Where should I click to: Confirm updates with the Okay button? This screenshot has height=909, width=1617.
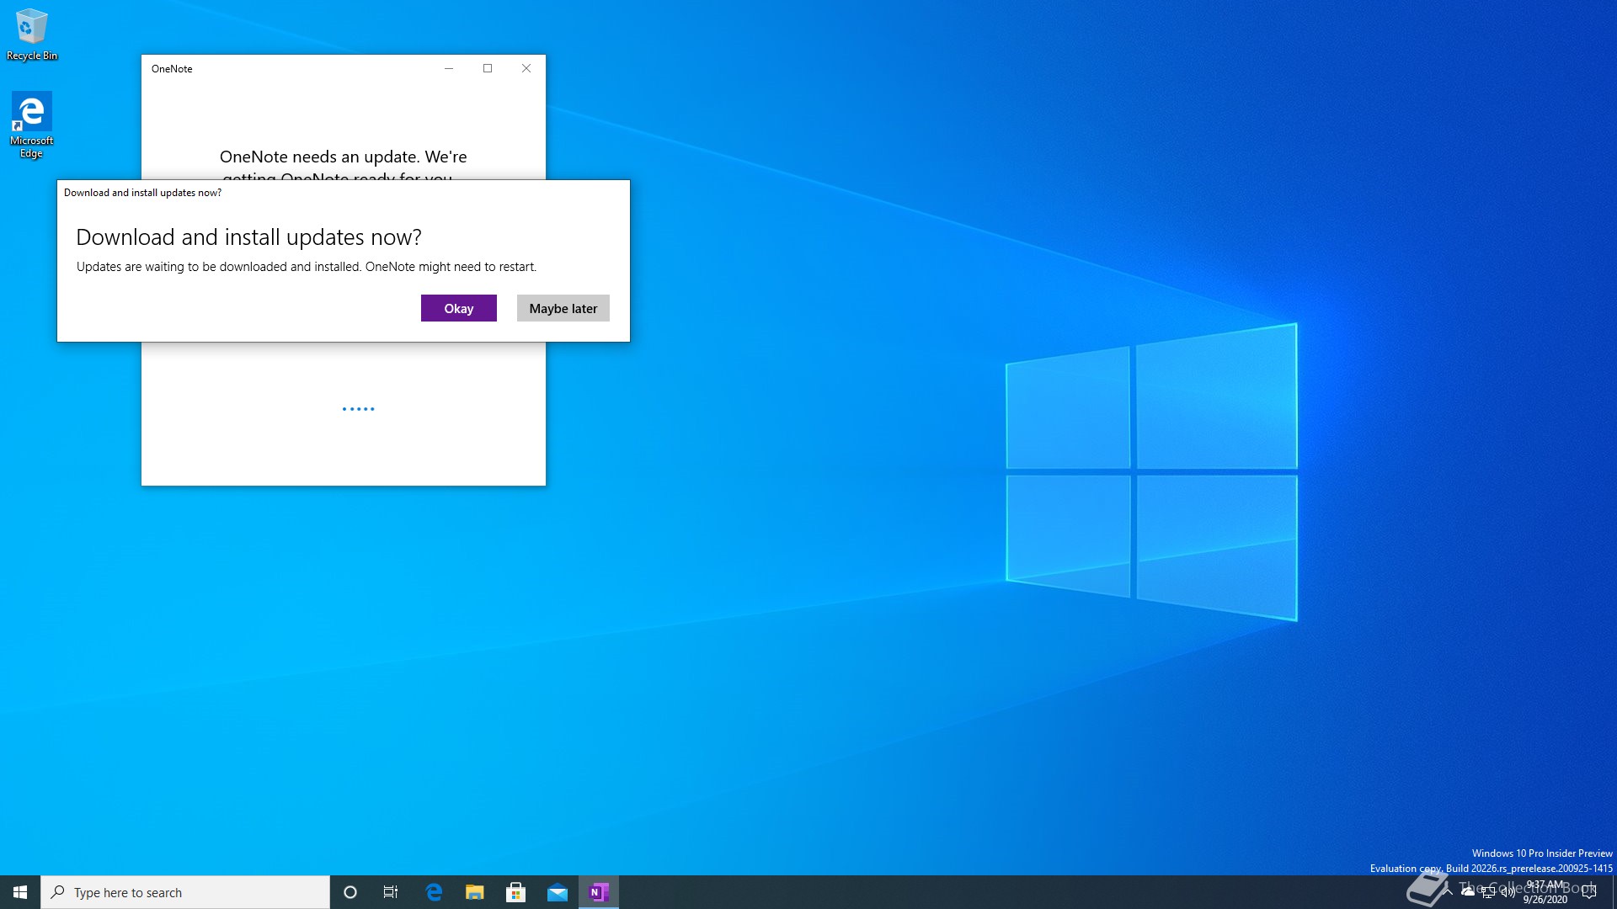458,308
